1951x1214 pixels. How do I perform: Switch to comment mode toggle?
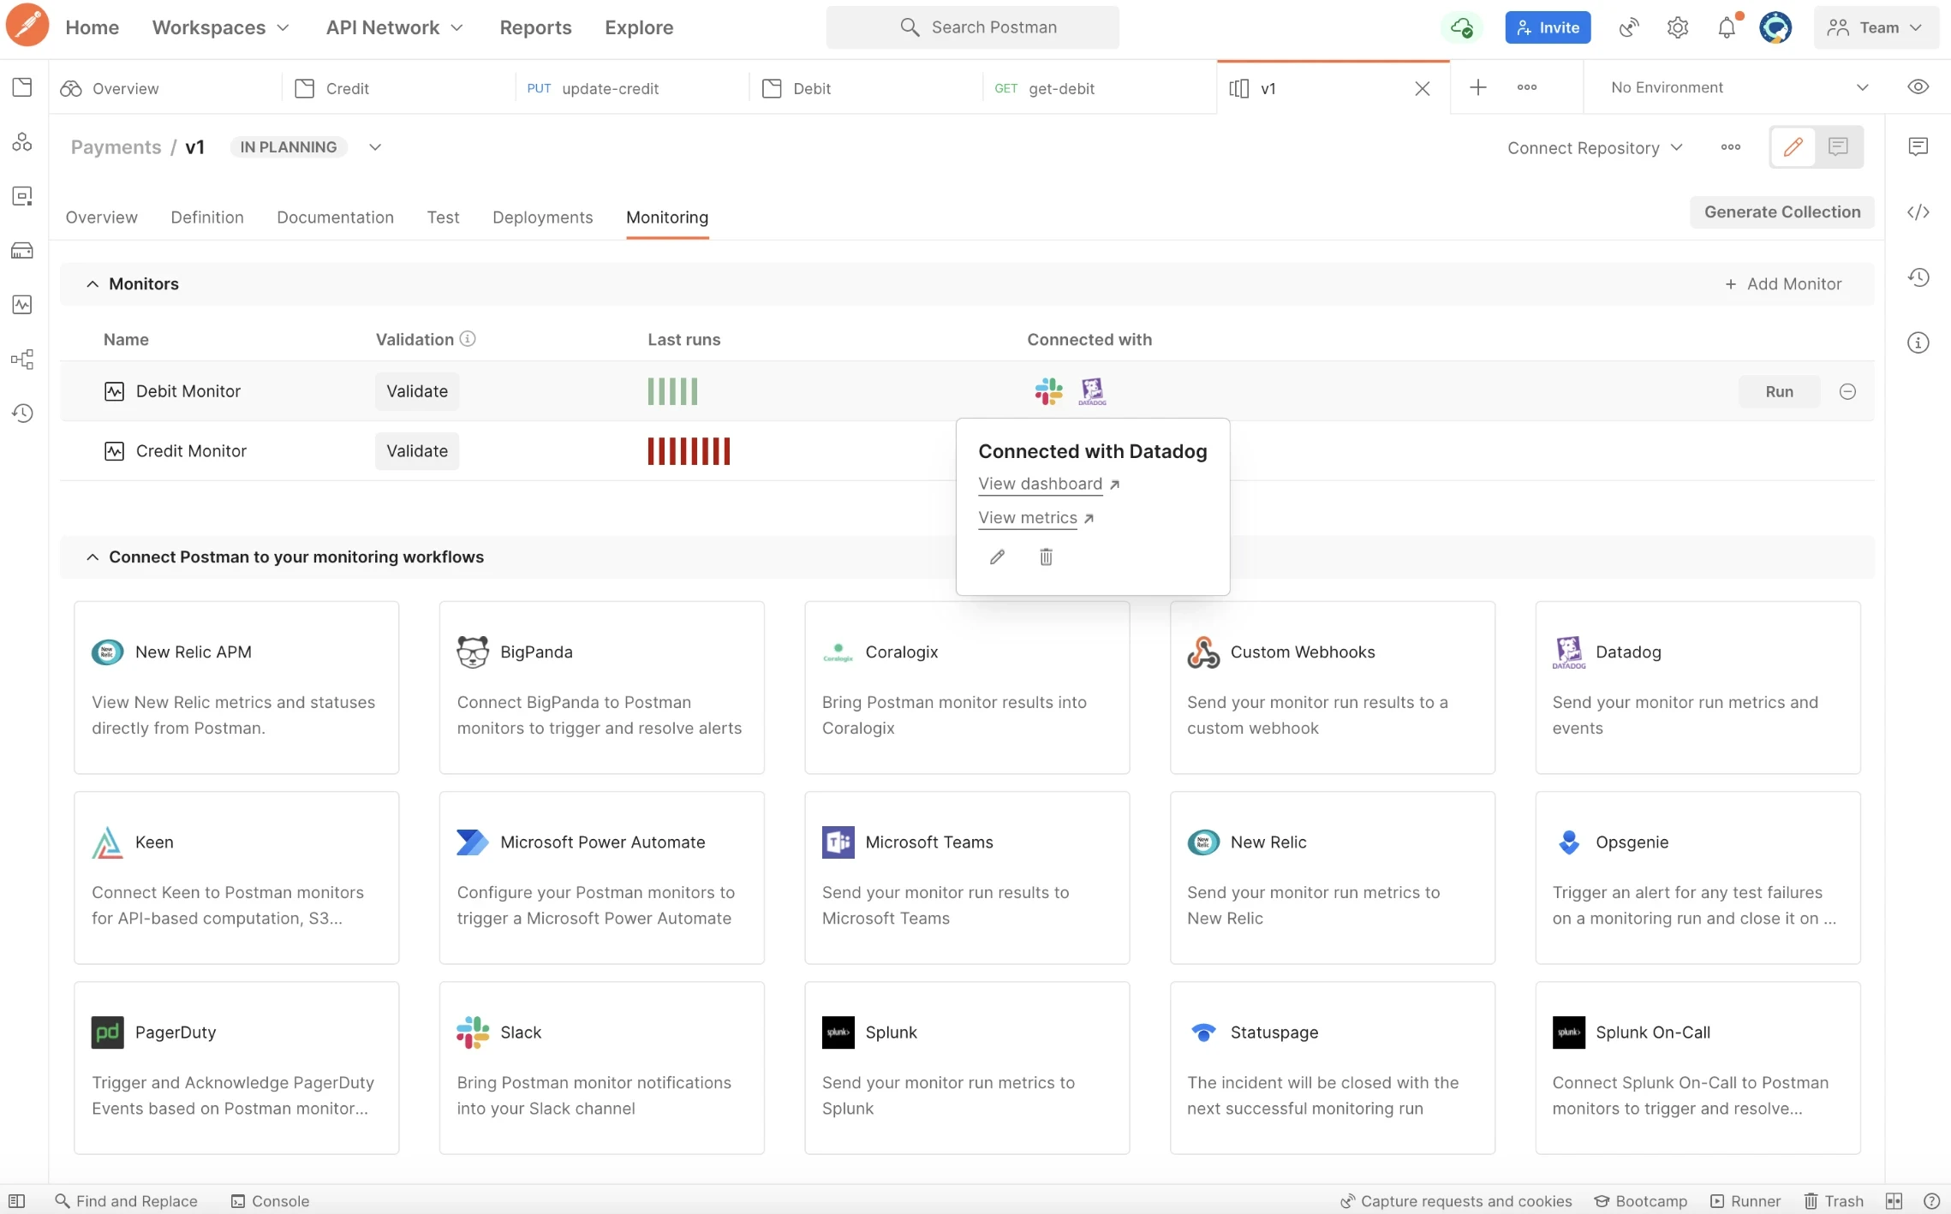[1838, 147]
